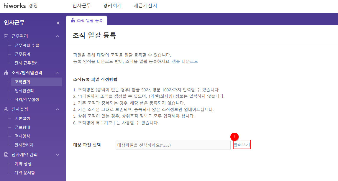Click the 인사설정 person settings icon
Screen dimensions: 338x181
pyautogui.click(x=6, y=109)
